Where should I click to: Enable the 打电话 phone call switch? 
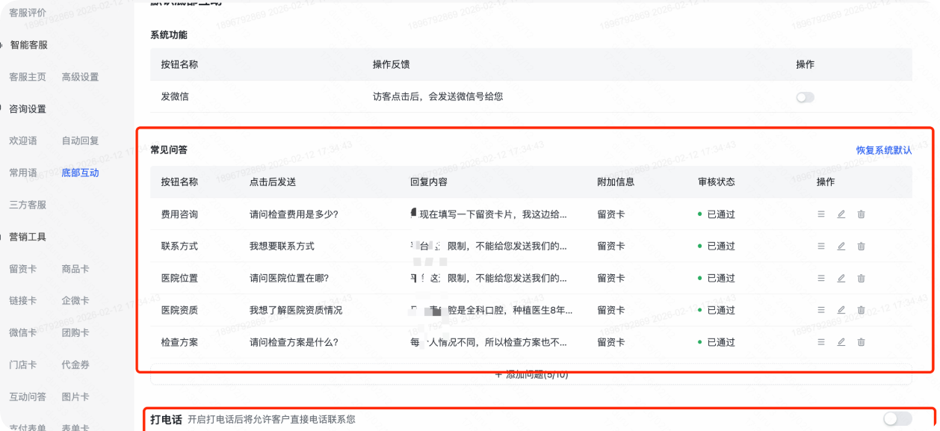tap(897, 419)
